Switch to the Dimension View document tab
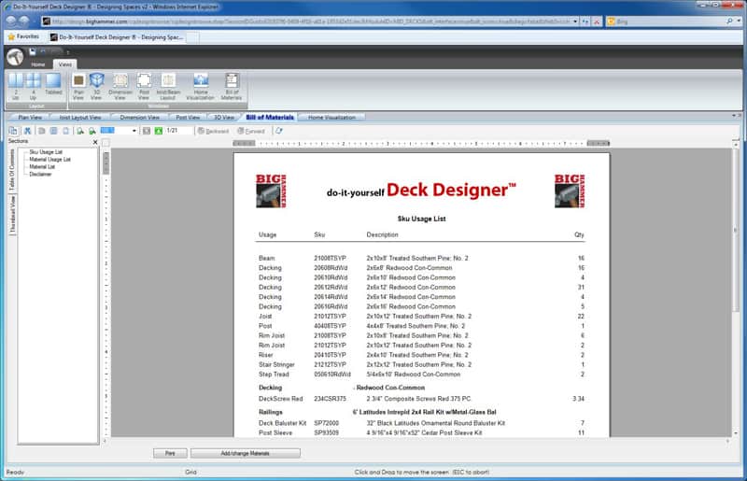The height and width of the screenshot is (481, 747). click(139, 118)
